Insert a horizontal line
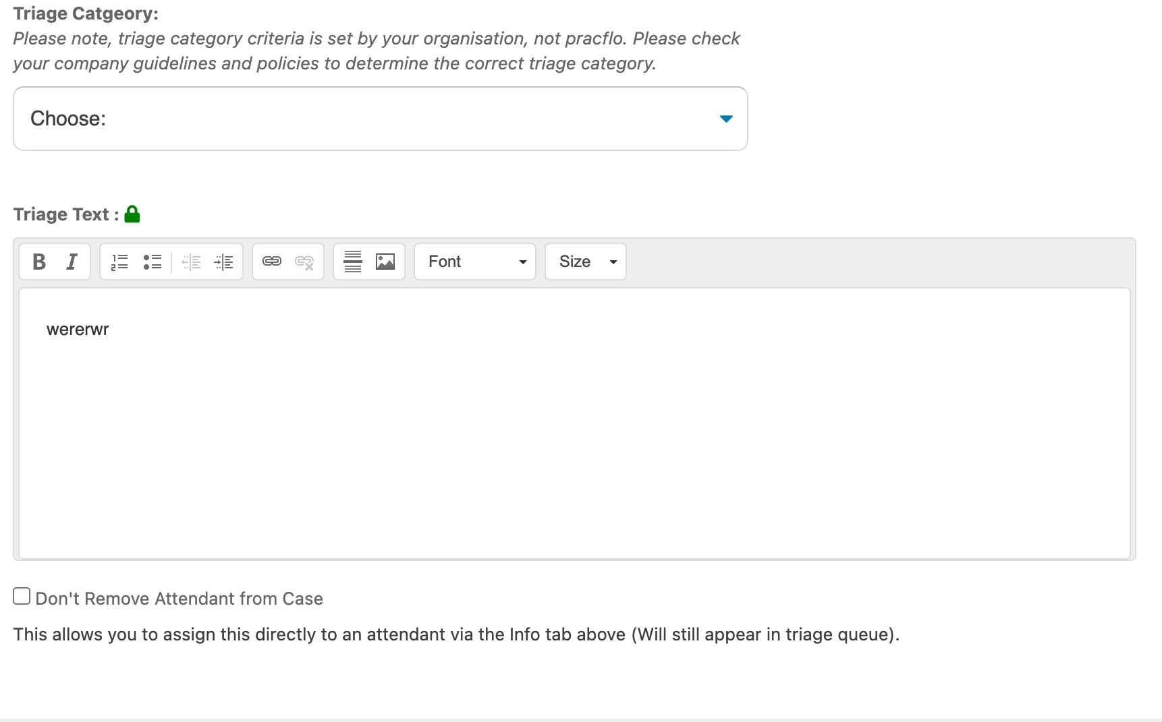The height and width of the screenshot is (722, 1162). [x=353, y=262]
